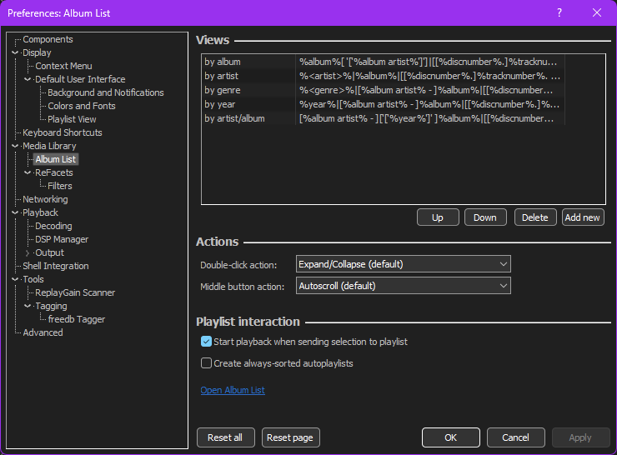Cancel the preferences dialog
Image resolution: width=617 pixels, height=455 pixels.
515,437
